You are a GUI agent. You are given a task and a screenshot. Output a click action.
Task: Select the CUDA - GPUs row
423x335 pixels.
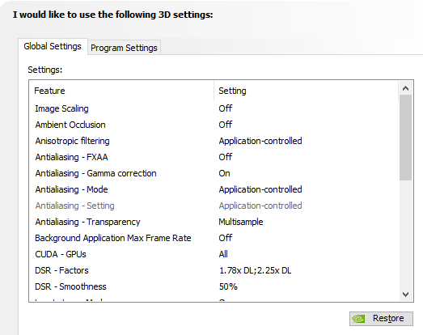214,254
